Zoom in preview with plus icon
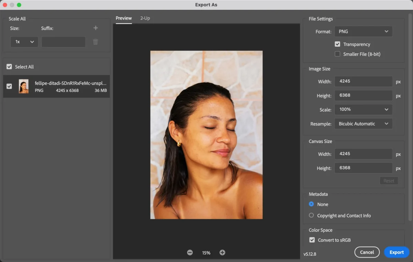 click(222, 252)
